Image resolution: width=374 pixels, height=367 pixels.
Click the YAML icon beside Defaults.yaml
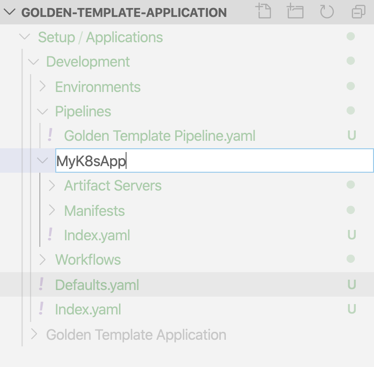tap(41, 284)
